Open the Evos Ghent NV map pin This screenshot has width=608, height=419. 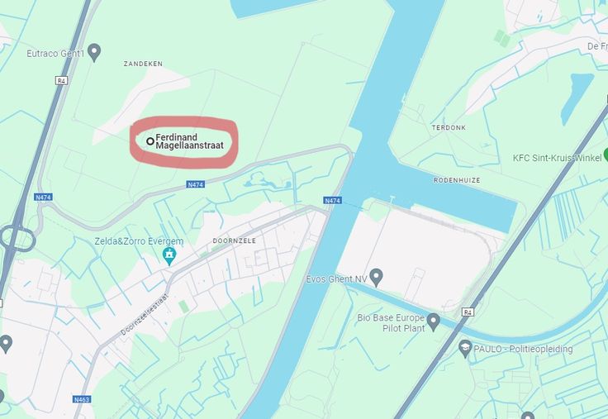pyautogui.click(x=376, y=278)
